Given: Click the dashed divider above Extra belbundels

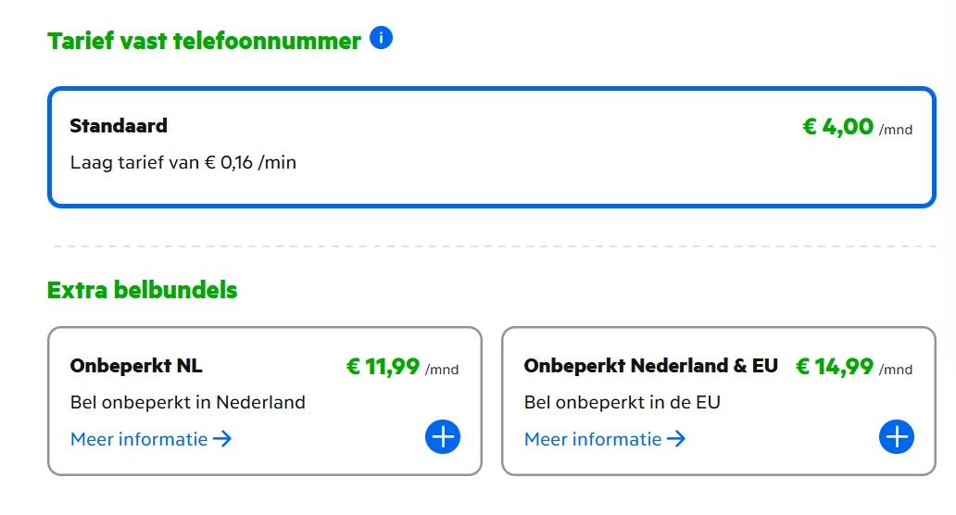Looking at the screenshot, I should (x=491, y=246).
